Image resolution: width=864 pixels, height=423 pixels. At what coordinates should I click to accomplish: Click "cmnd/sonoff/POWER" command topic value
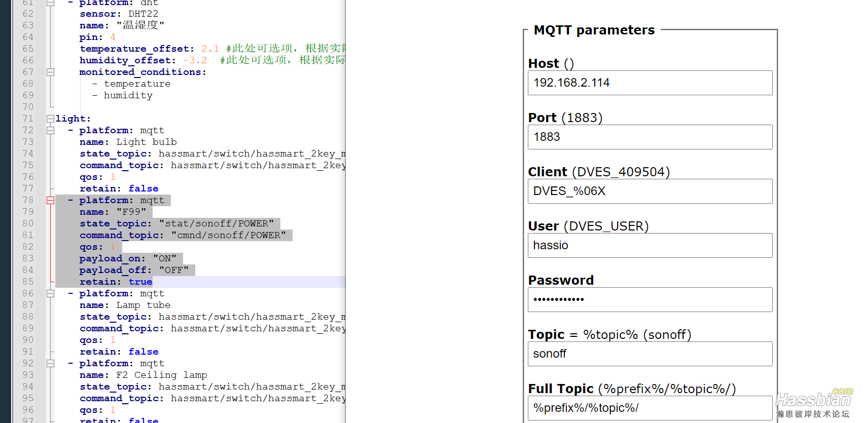click(x=229, y=235)
